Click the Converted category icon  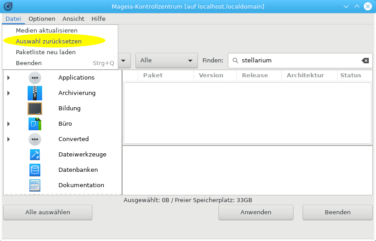click(35, 139)
